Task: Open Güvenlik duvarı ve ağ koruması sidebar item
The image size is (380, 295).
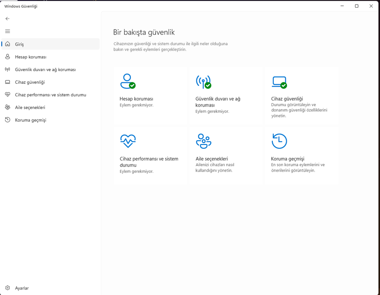Action: [x=50, y=69]
